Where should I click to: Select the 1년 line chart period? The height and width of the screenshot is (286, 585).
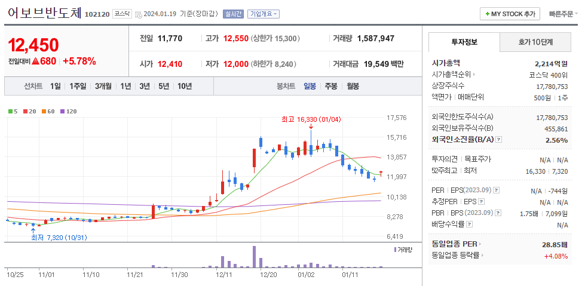125,86
